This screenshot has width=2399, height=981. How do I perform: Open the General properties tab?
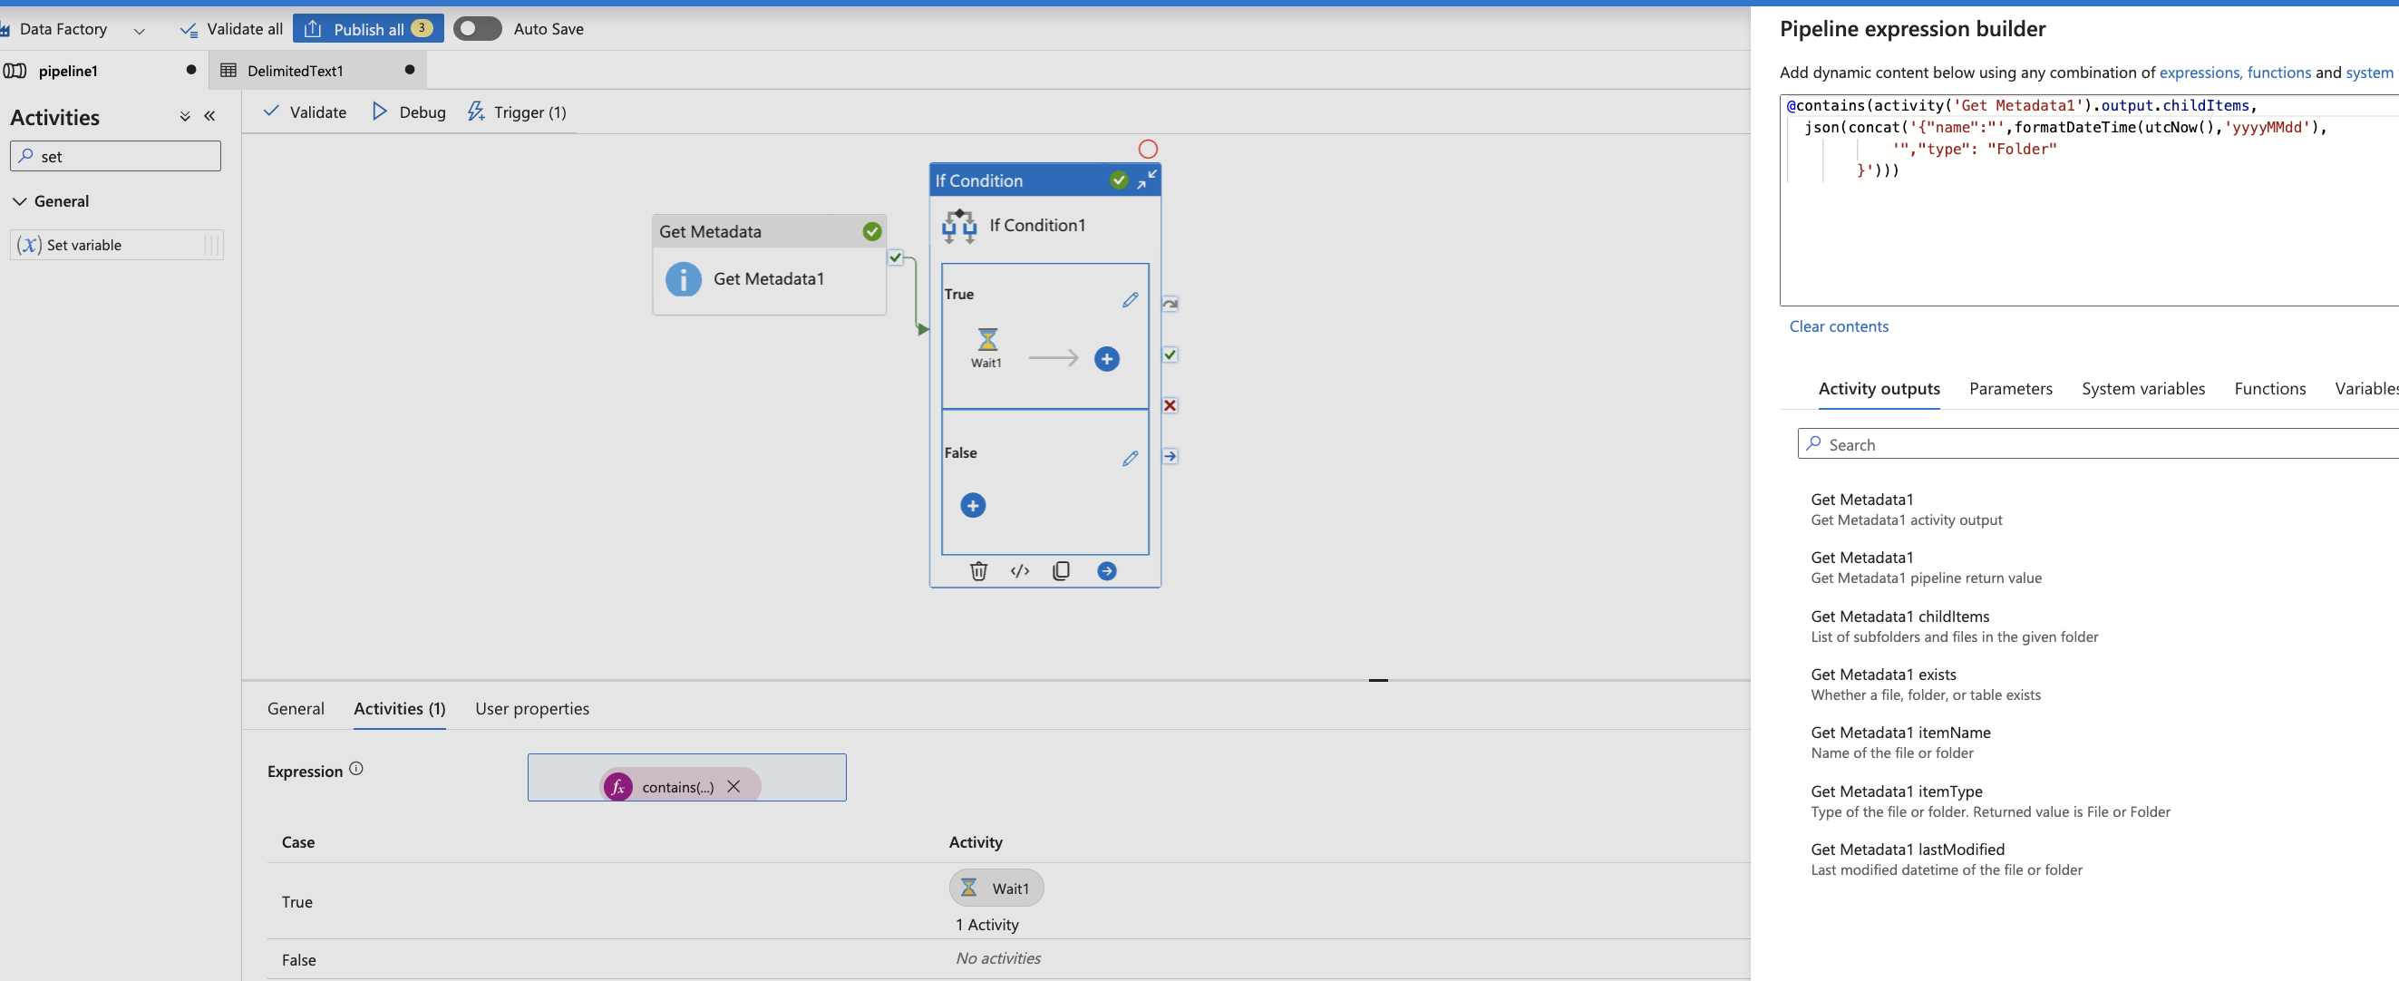(x=296, y=708)
